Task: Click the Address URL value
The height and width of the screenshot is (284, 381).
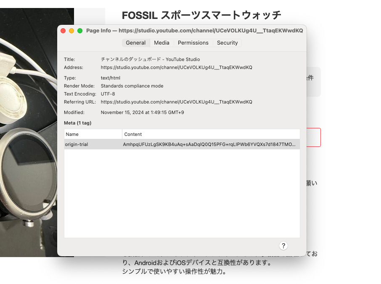Action: click(176, 67)
